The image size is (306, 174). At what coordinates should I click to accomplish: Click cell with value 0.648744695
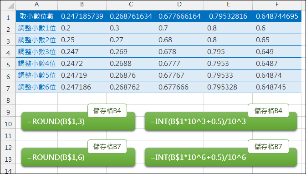tap(277, 16)
